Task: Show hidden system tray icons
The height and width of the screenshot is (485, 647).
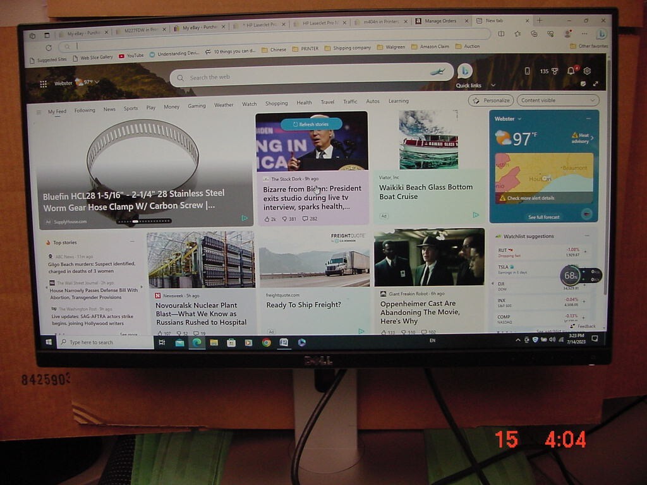Action: click(x=518, y=340)
